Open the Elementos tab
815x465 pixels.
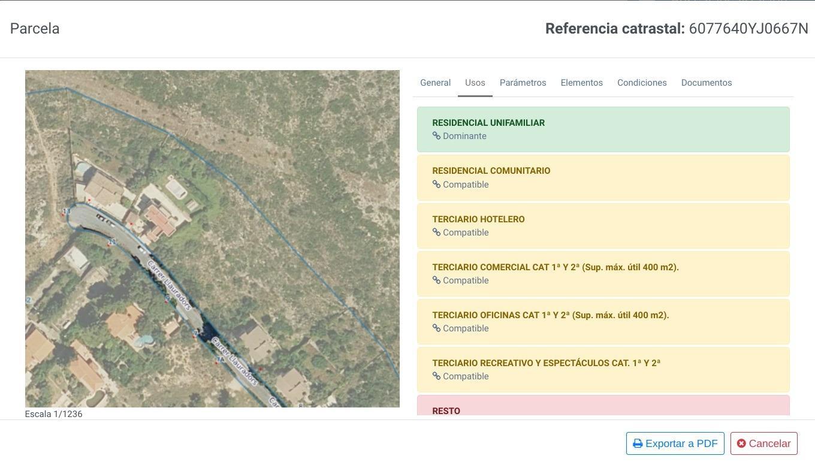click(x=581, y=83)
